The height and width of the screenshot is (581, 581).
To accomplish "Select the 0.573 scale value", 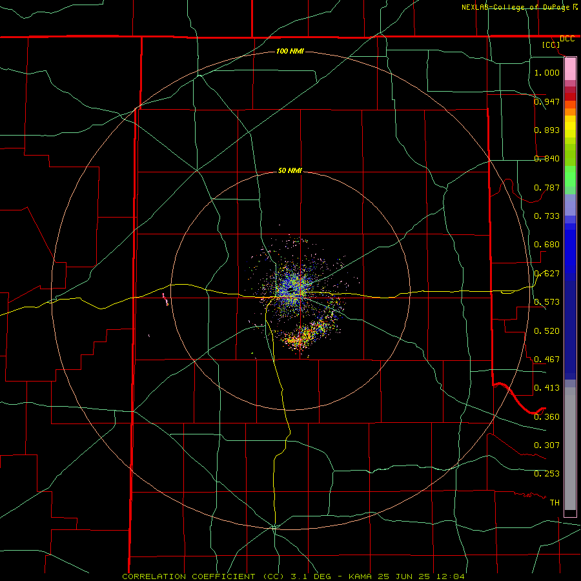I will (x=547, y=301).
